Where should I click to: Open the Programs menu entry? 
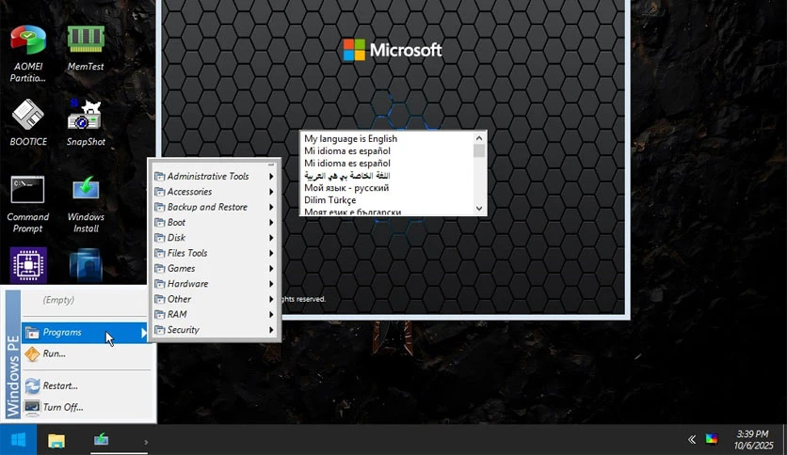click(84, 332)
